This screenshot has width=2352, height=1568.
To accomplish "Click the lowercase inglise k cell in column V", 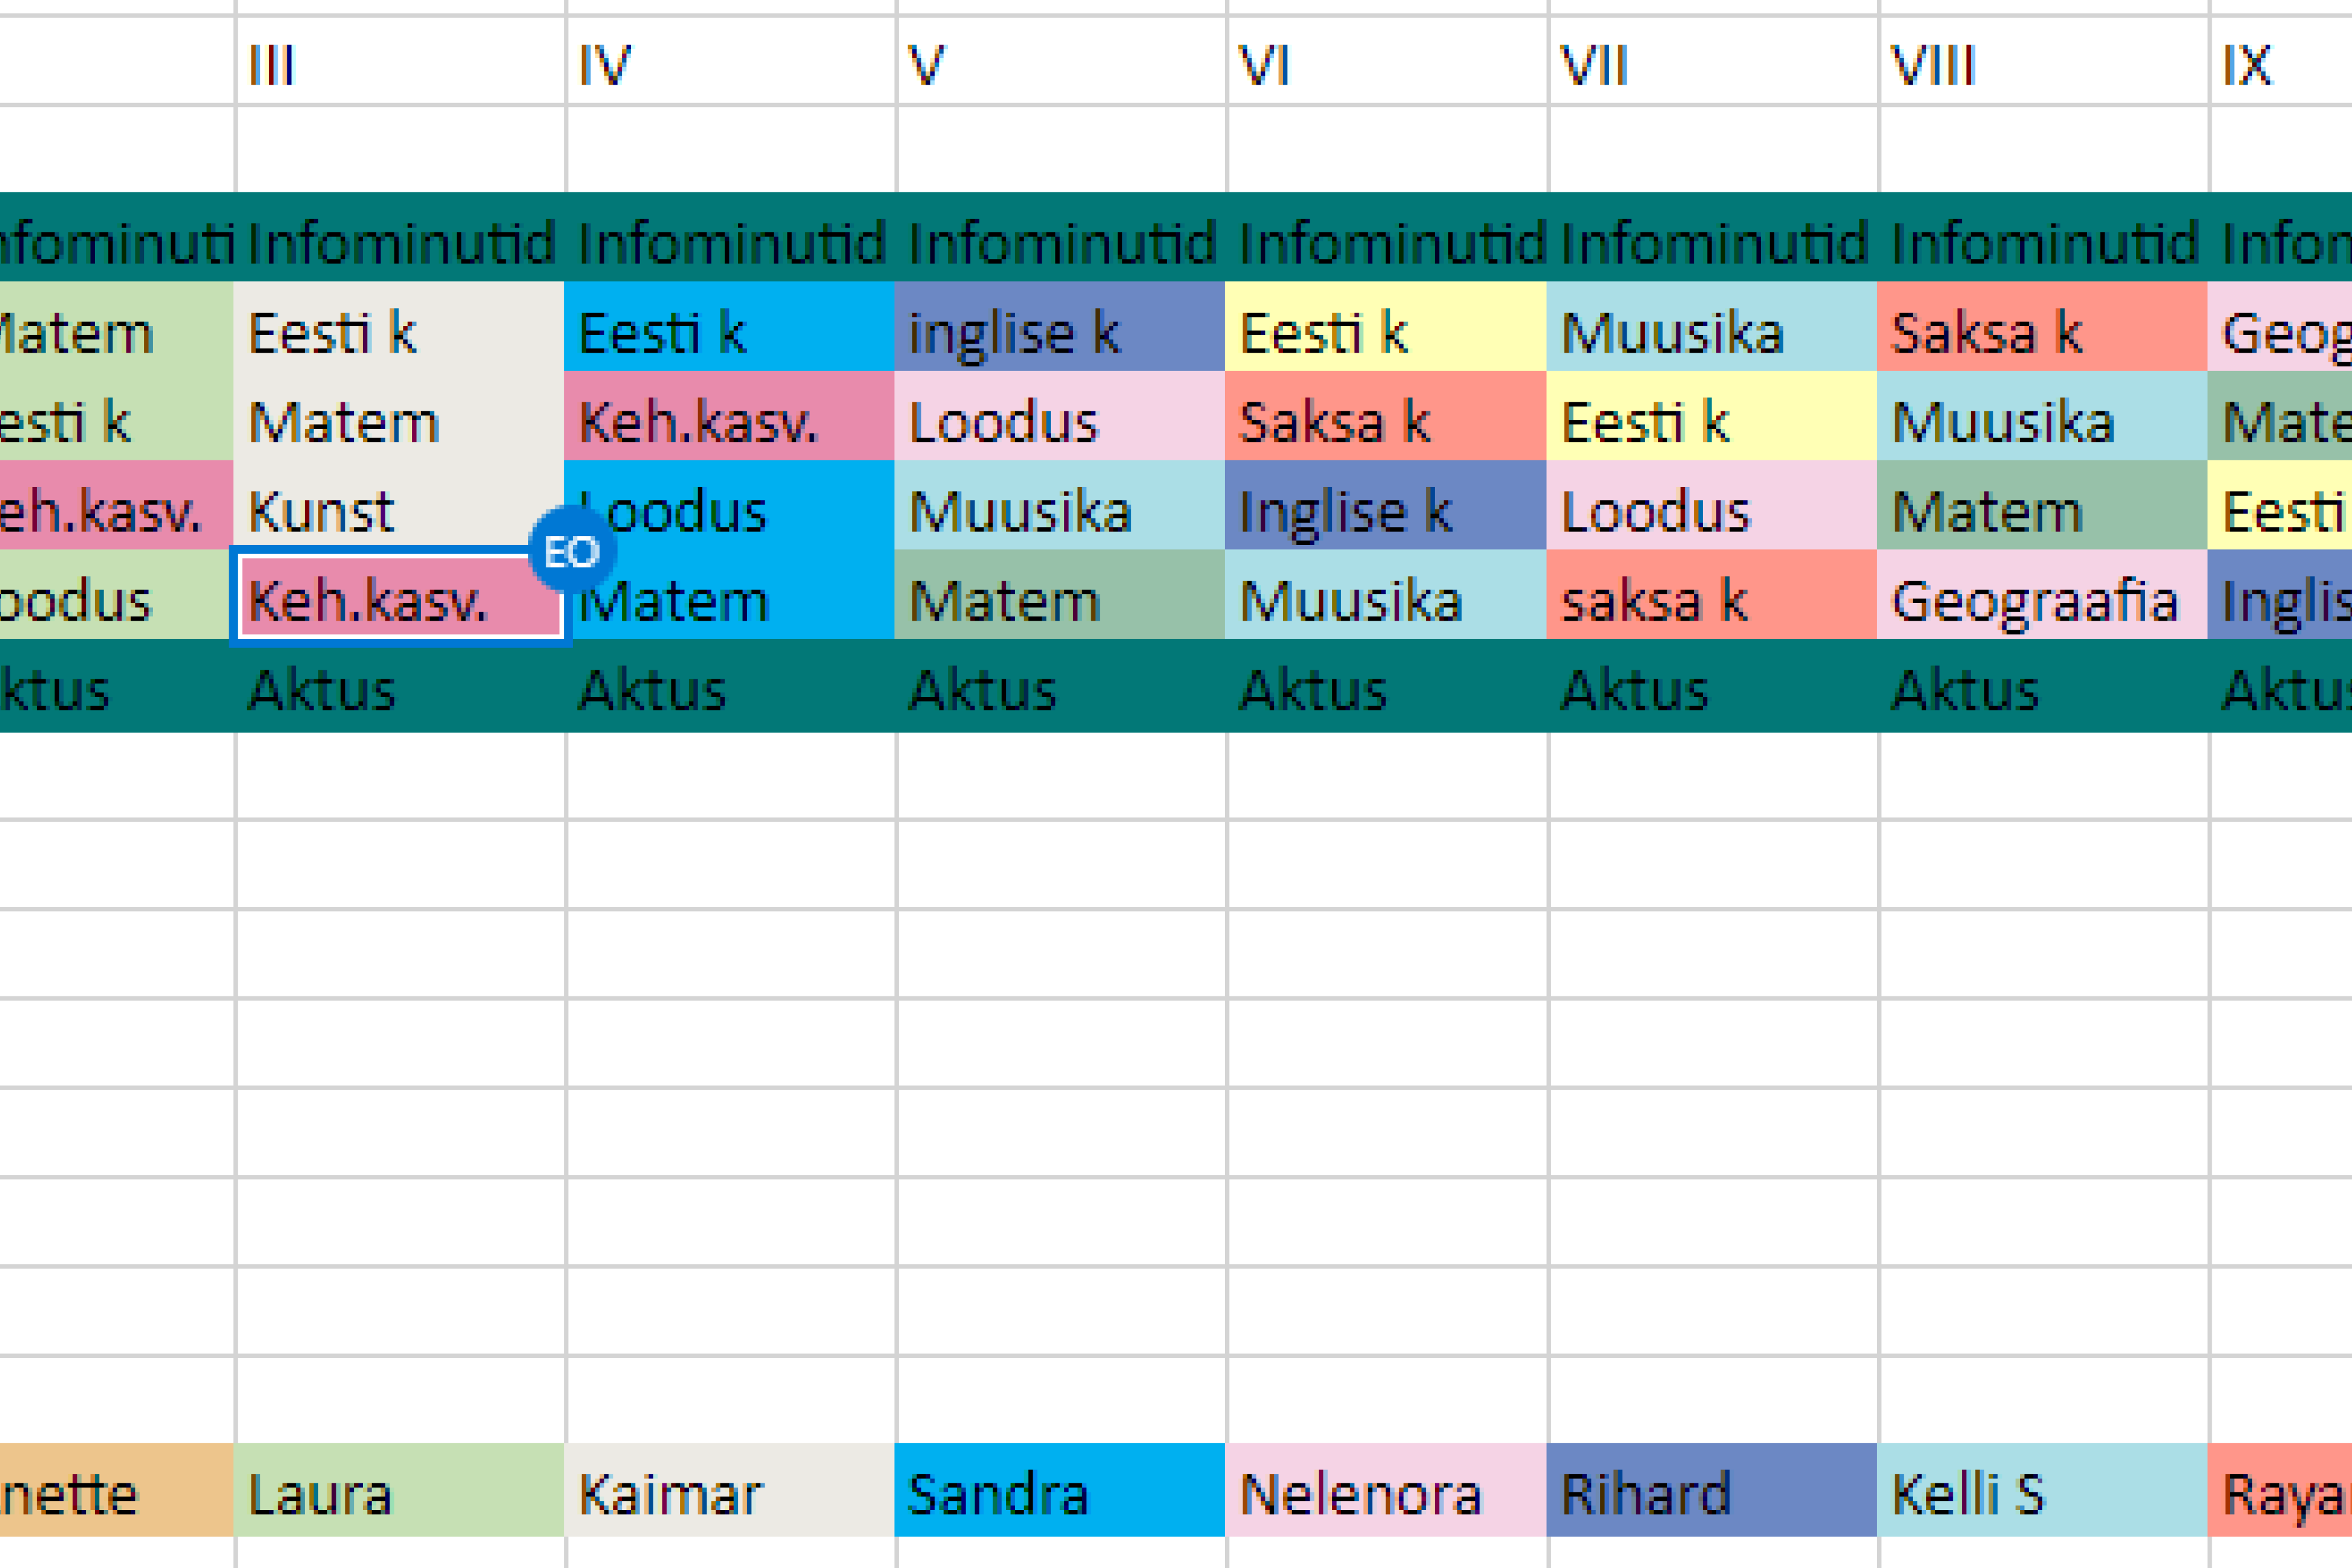I will (1060, 332).
